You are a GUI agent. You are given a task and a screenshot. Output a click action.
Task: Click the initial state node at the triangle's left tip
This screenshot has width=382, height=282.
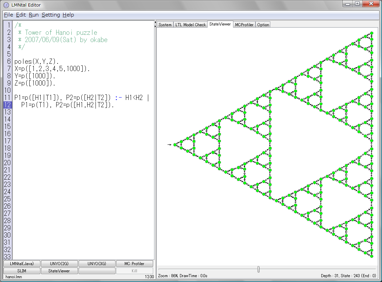pyautogui.click(x=175, y=145)
